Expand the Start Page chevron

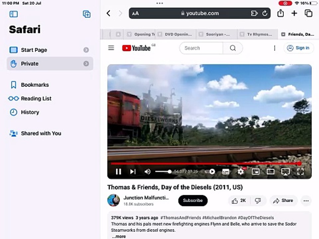click(86, 50)
